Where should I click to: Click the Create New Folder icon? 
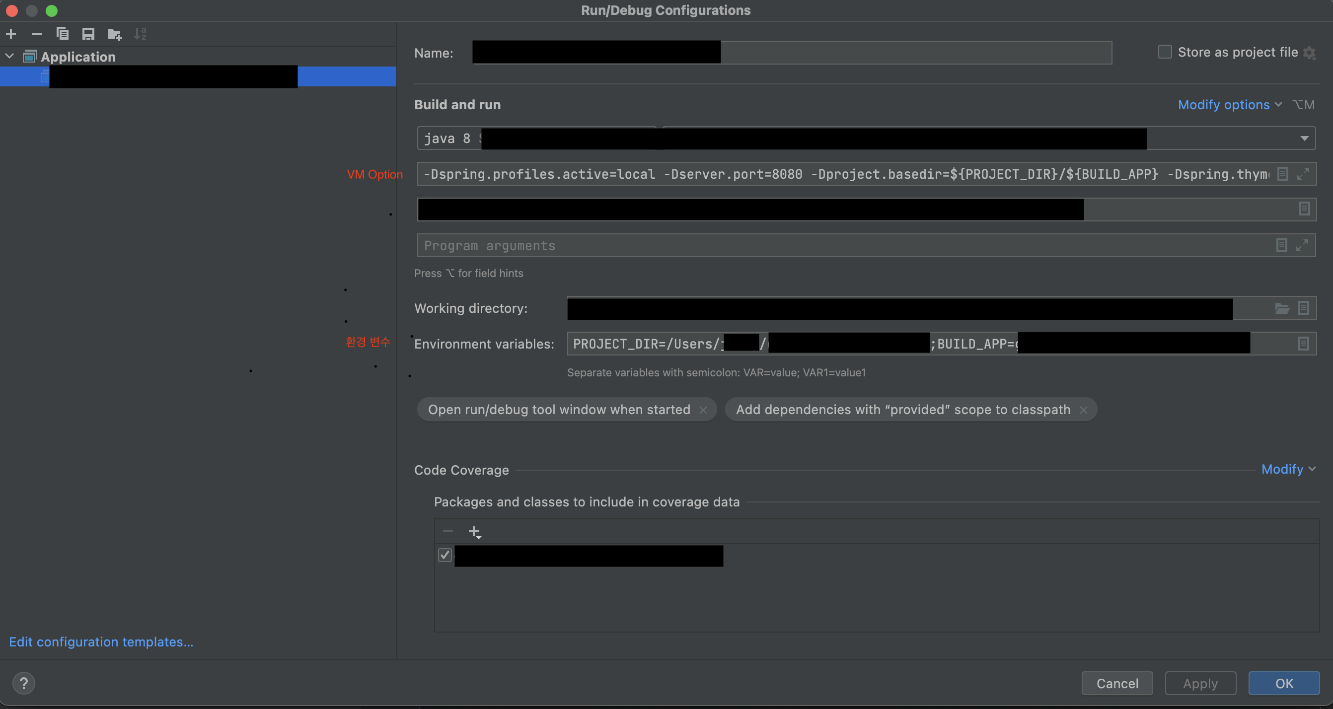click(114, 34)
